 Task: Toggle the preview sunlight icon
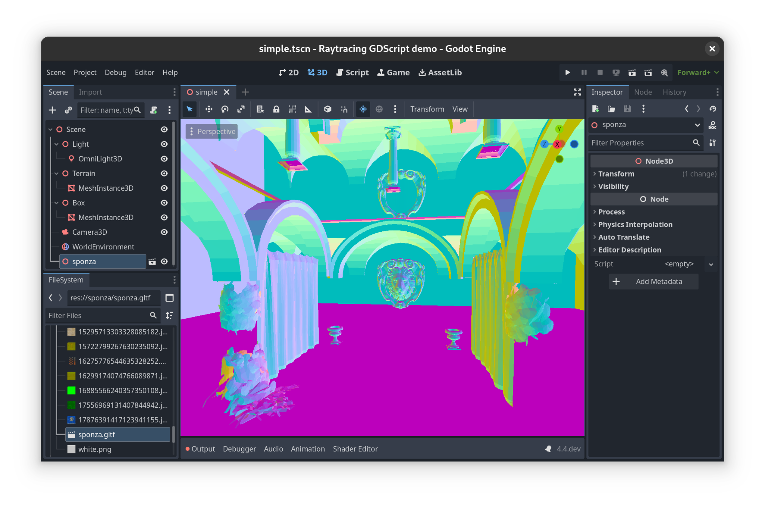363,109
